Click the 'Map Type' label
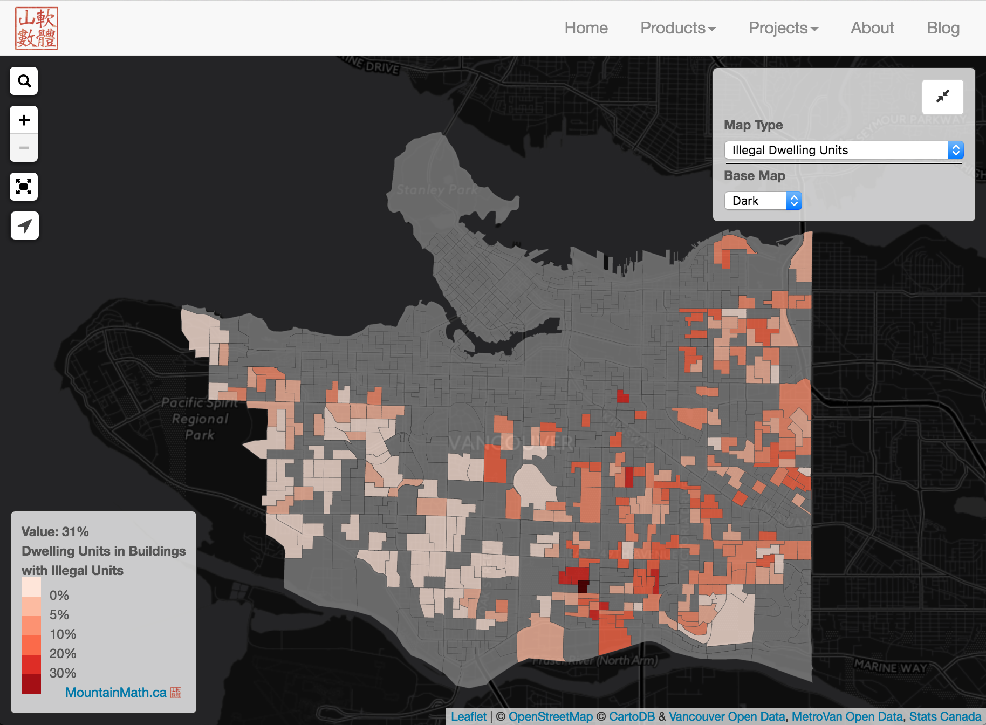Screen dimensions: 986x725 [x=753, y=125]
